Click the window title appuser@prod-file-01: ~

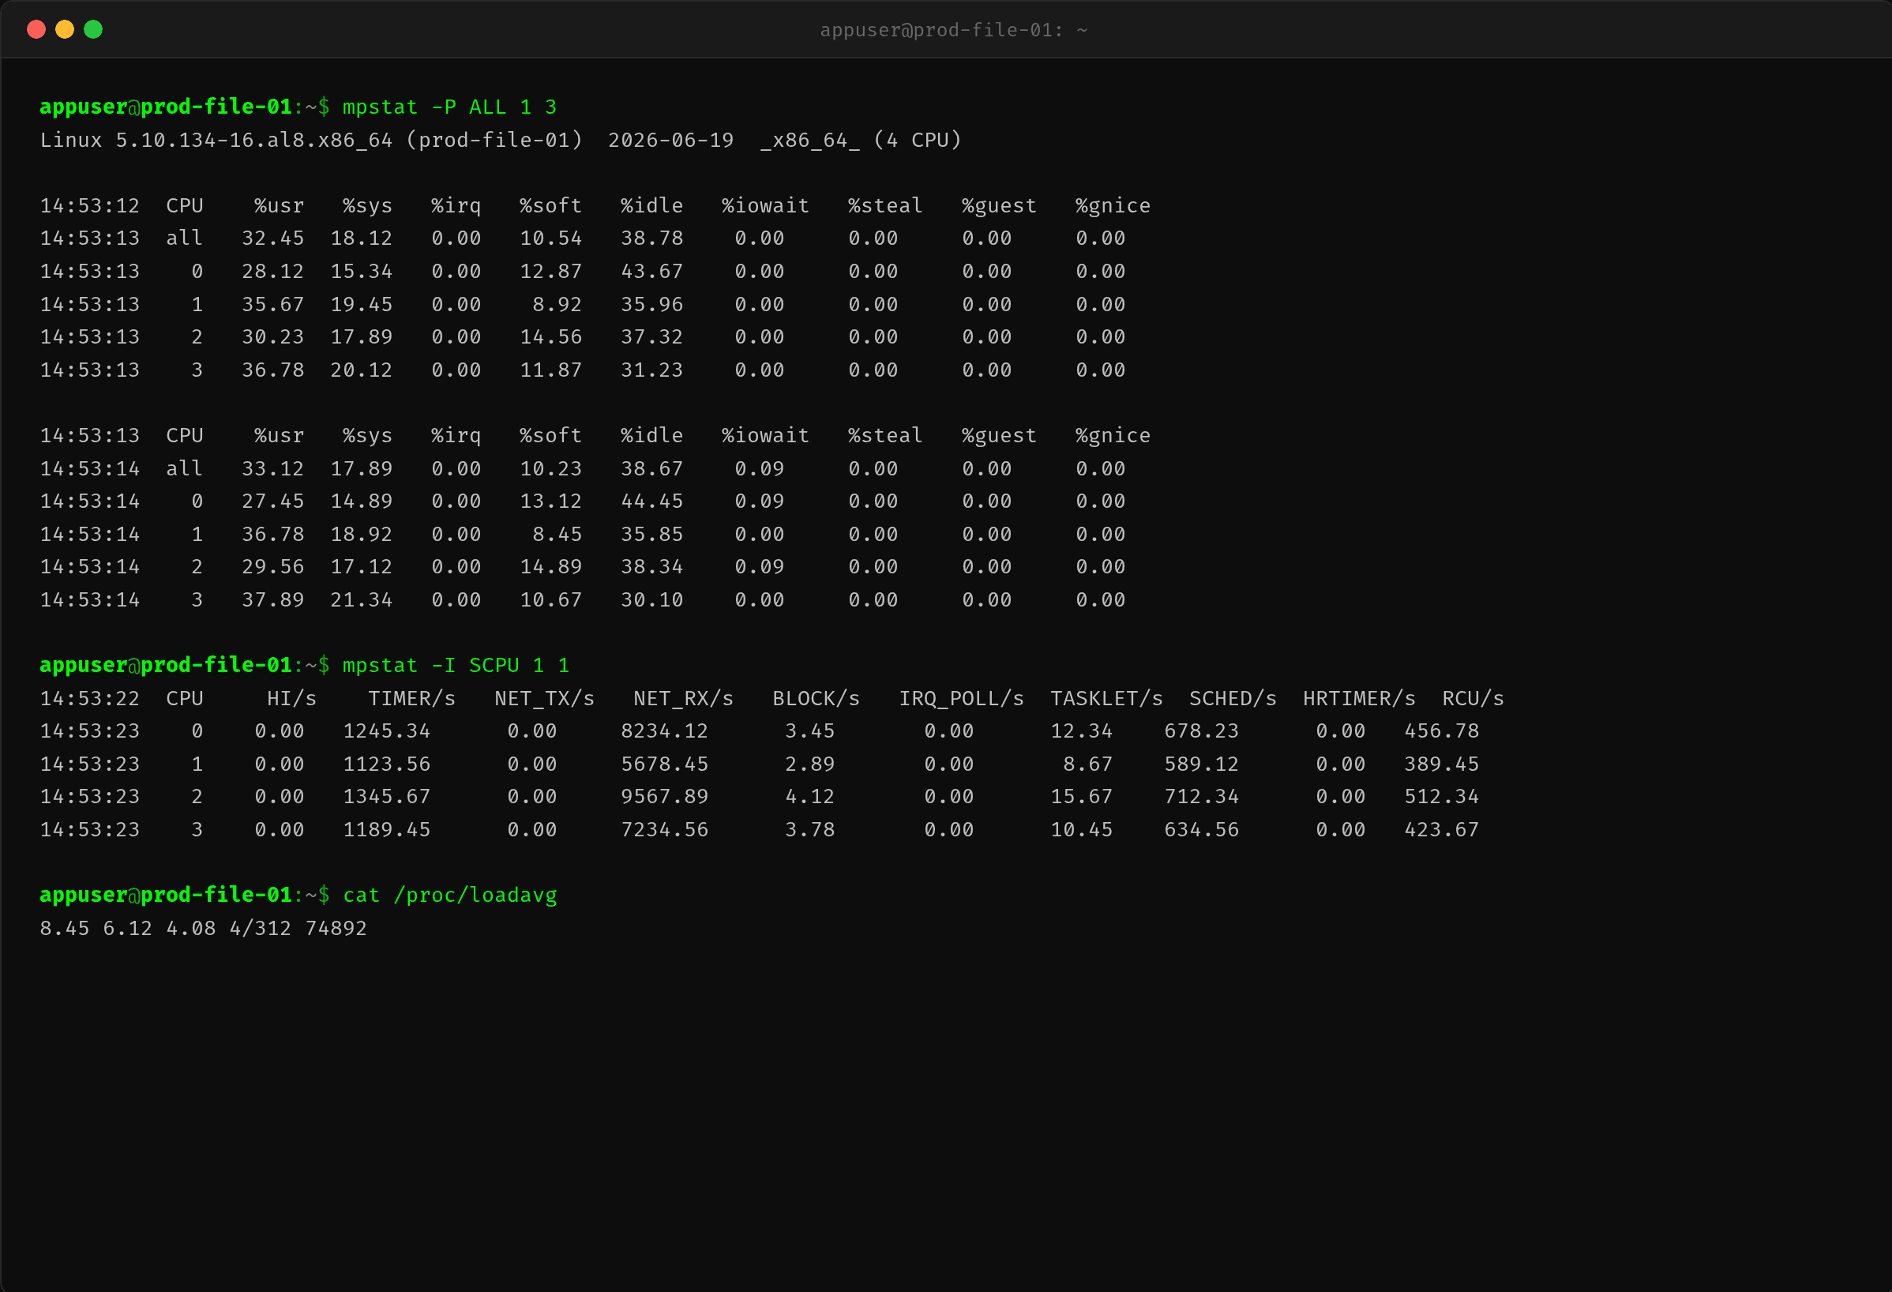[953, 30]
